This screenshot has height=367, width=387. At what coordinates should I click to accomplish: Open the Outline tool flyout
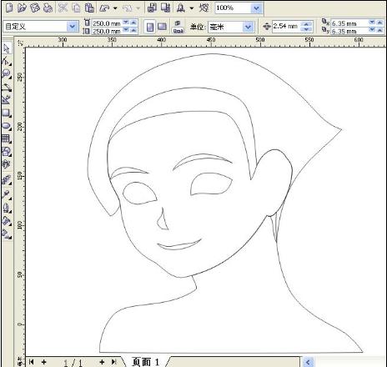click(7, 208)
